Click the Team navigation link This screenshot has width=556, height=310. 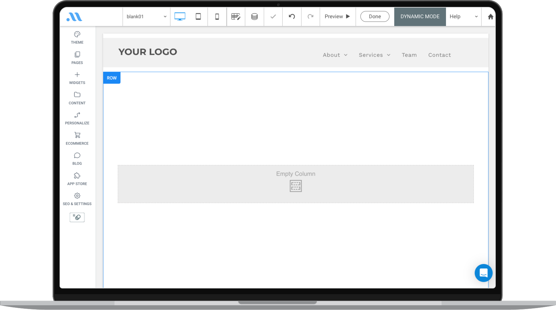[x=409, y=55]
